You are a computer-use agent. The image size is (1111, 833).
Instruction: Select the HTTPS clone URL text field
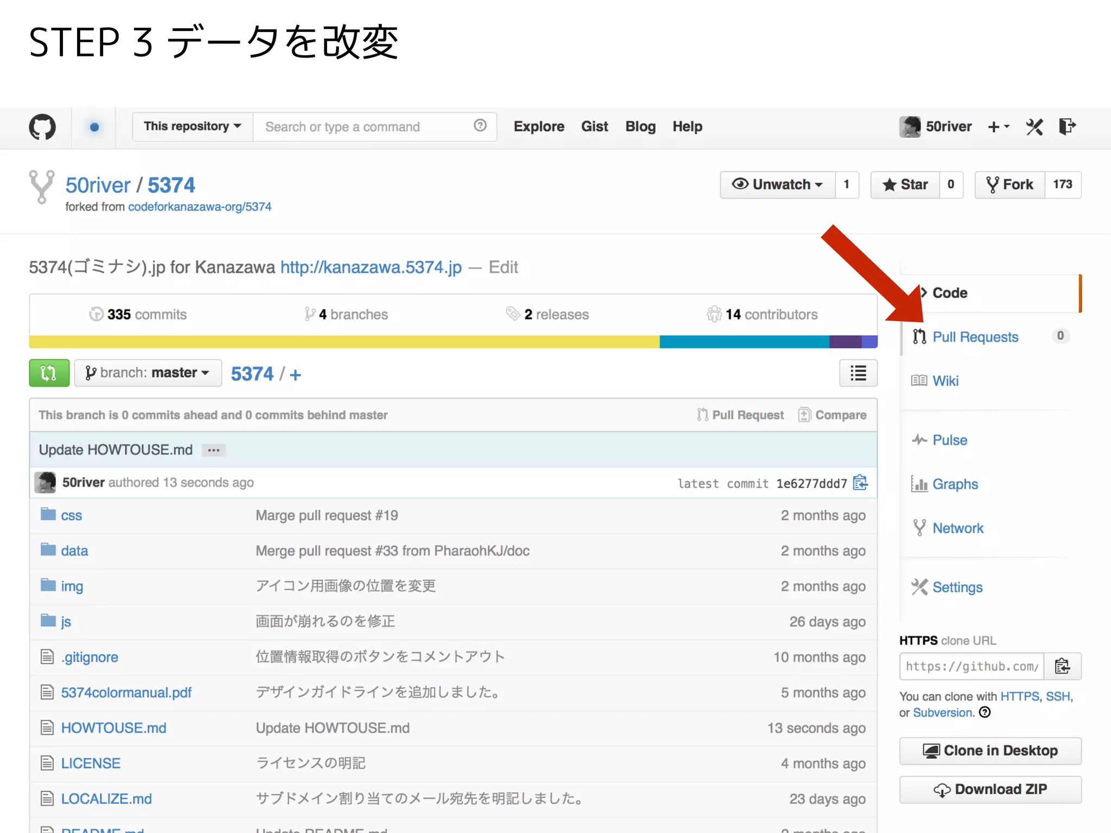pyautogui.click(x=972, y=666)
